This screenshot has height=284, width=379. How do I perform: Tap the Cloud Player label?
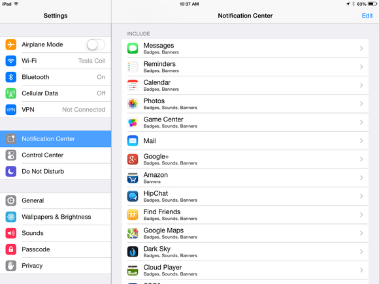[x=163, y=267]
